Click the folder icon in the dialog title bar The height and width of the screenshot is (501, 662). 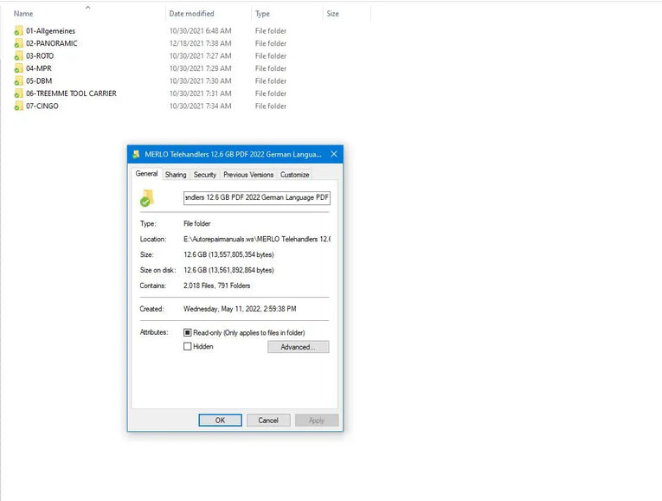136,155
